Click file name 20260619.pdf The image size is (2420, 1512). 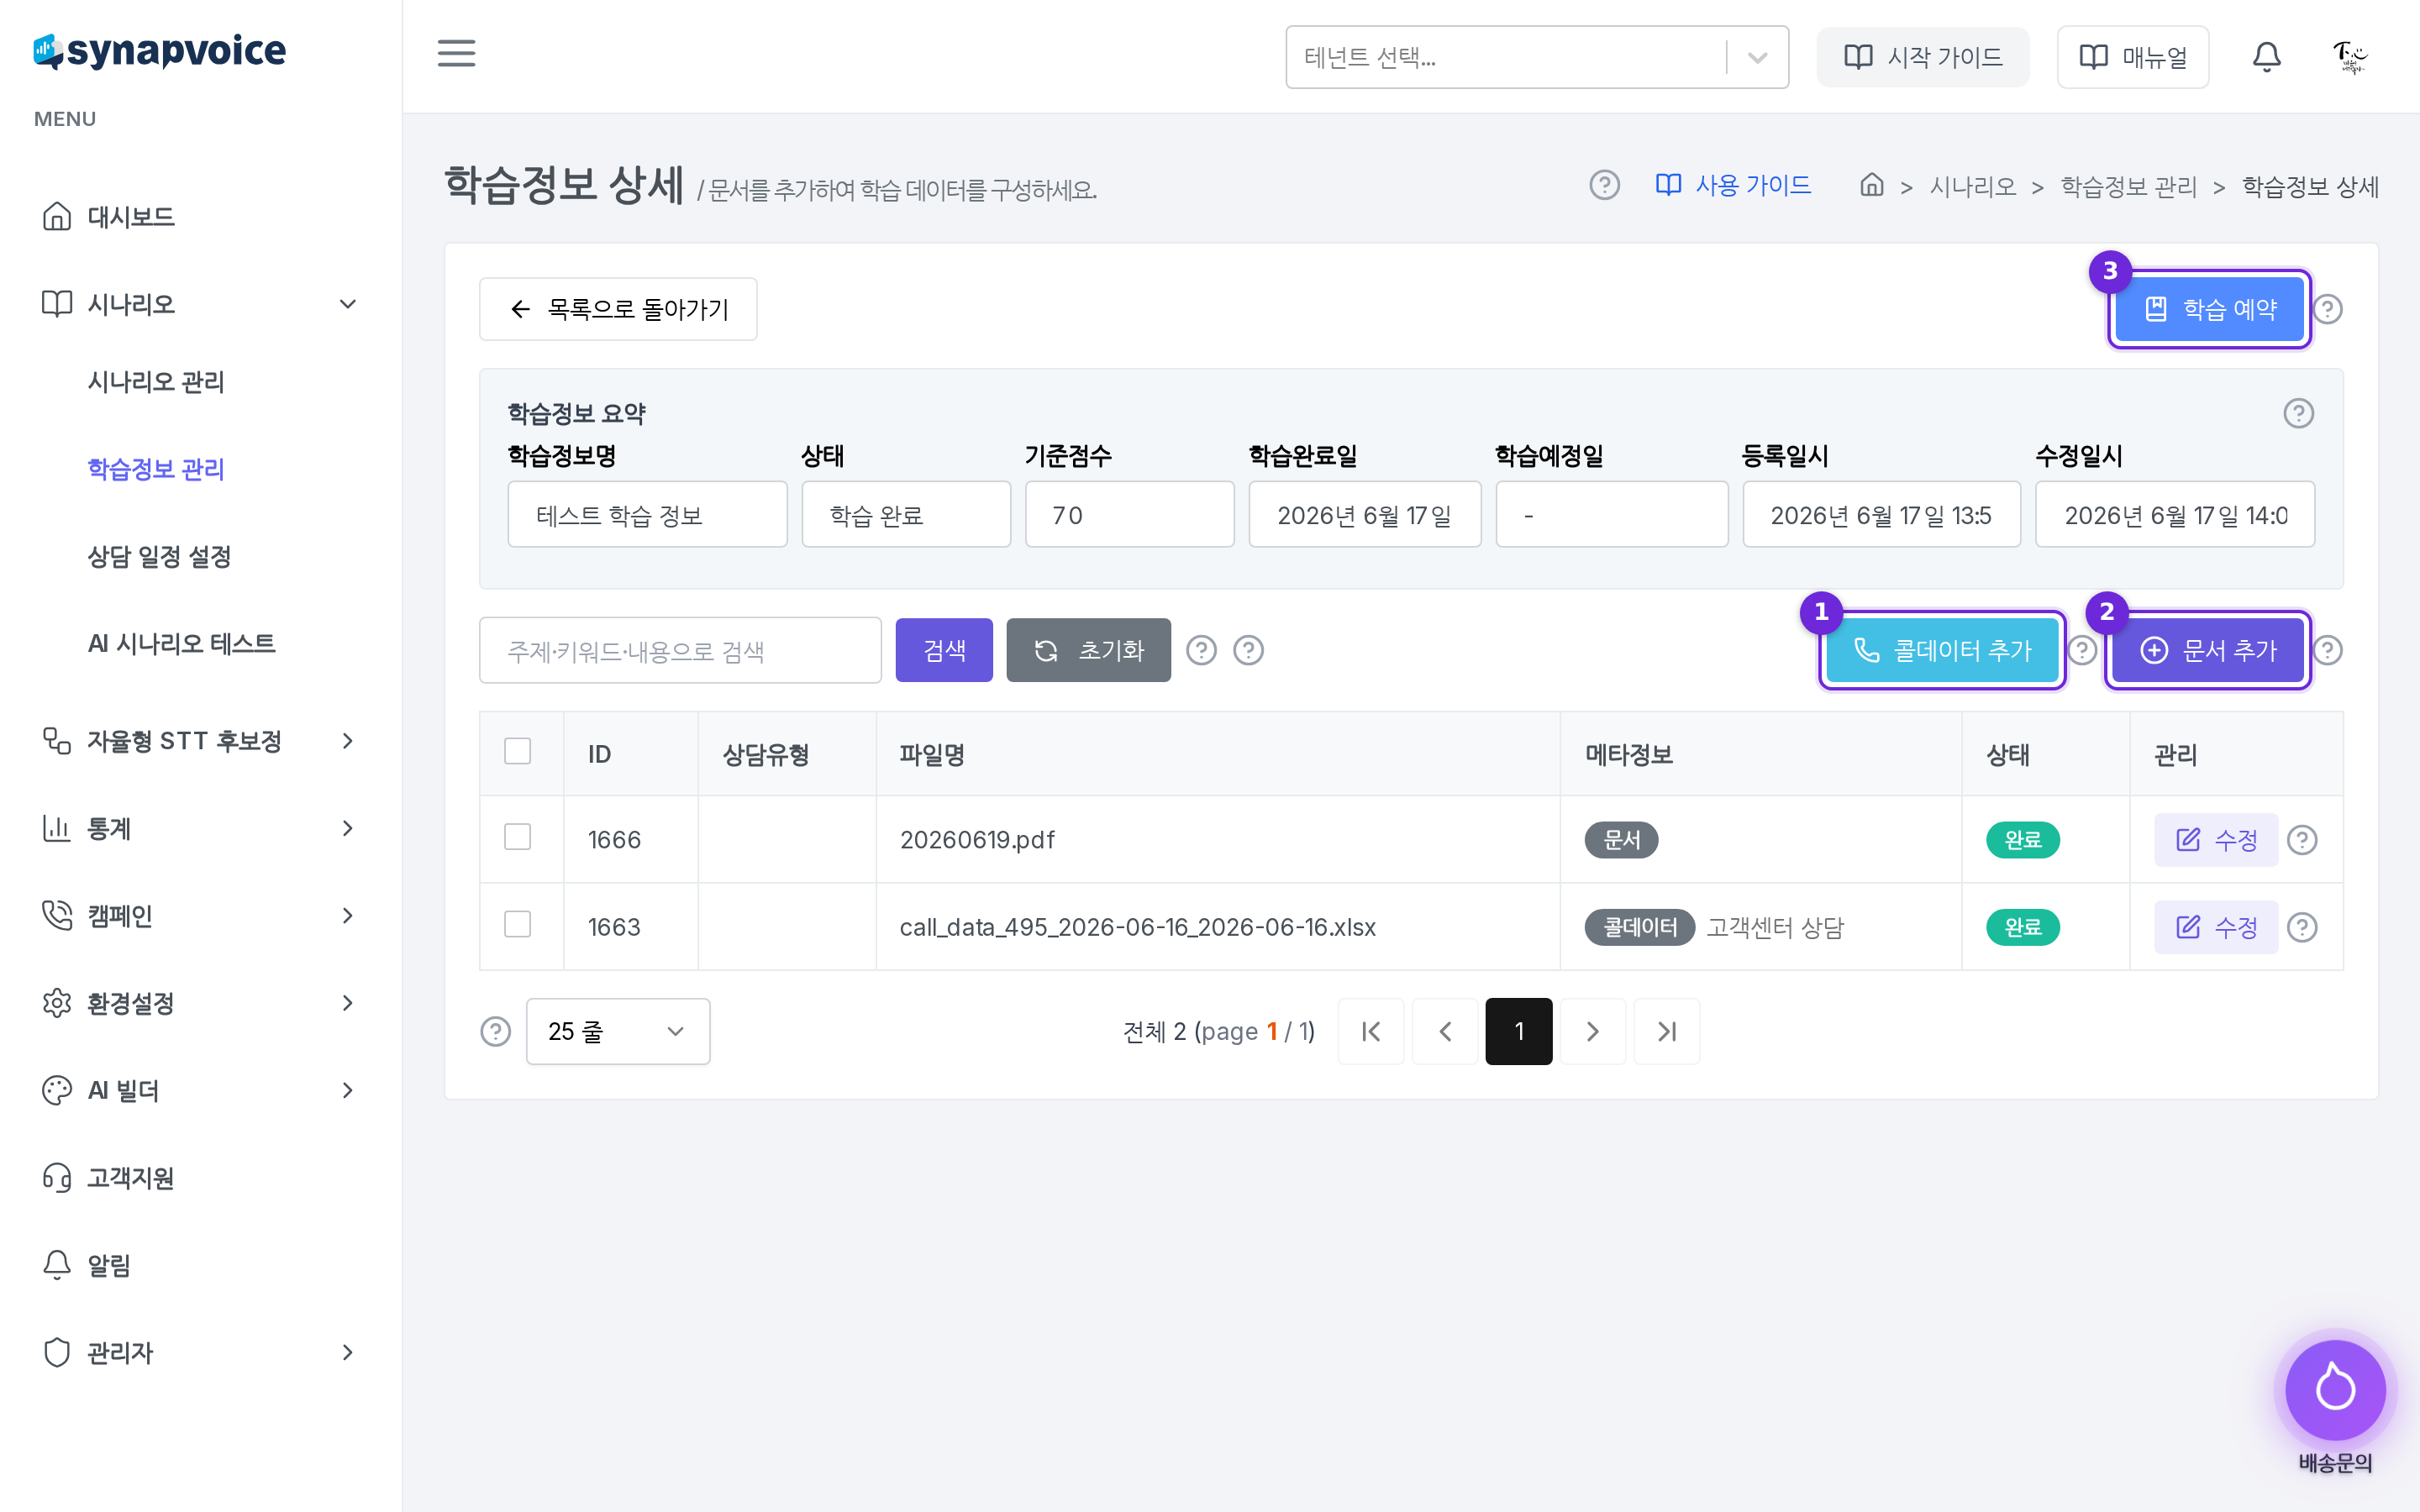(x=977, y=840)
